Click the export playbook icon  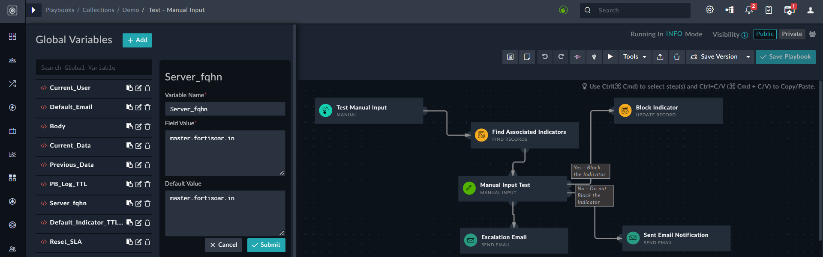660,56
